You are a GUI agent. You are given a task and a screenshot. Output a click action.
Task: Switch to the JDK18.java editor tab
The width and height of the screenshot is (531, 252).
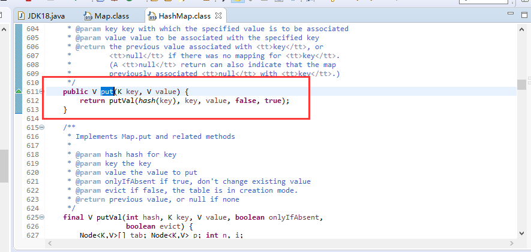coord(41,16)
